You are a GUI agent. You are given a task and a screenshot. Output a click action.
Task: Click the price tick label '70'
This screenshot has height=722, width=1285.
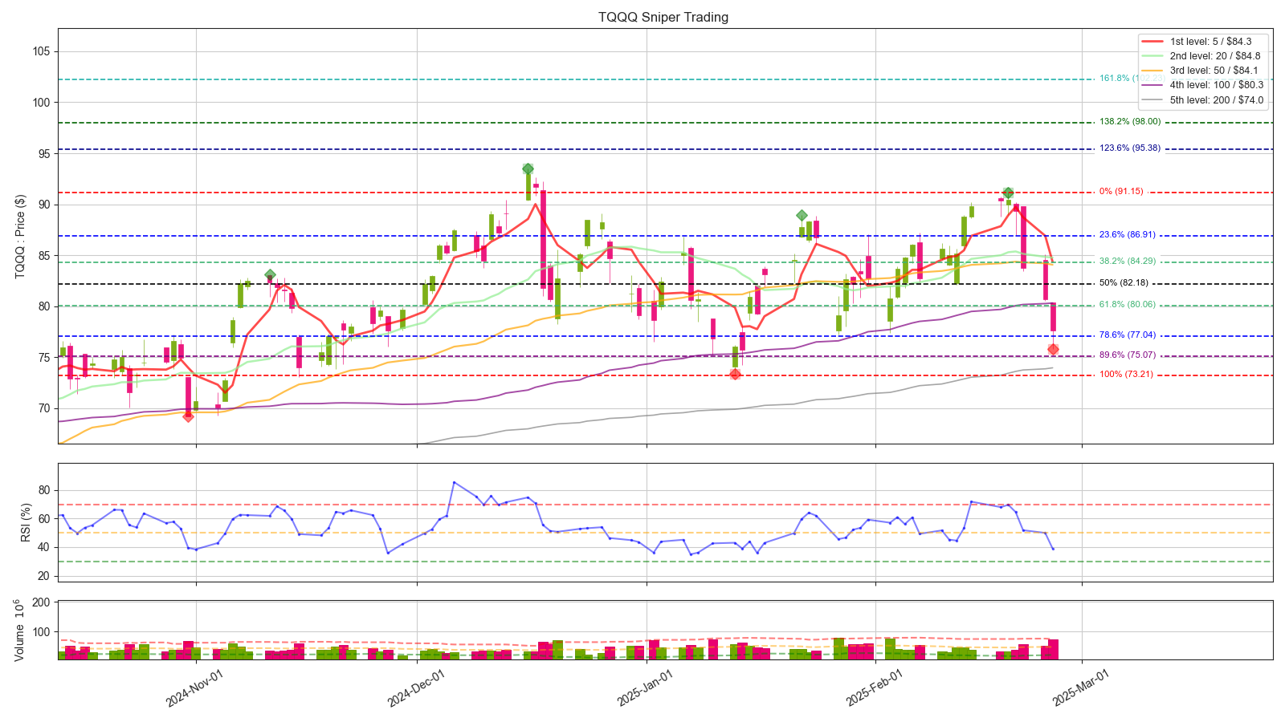43,408
